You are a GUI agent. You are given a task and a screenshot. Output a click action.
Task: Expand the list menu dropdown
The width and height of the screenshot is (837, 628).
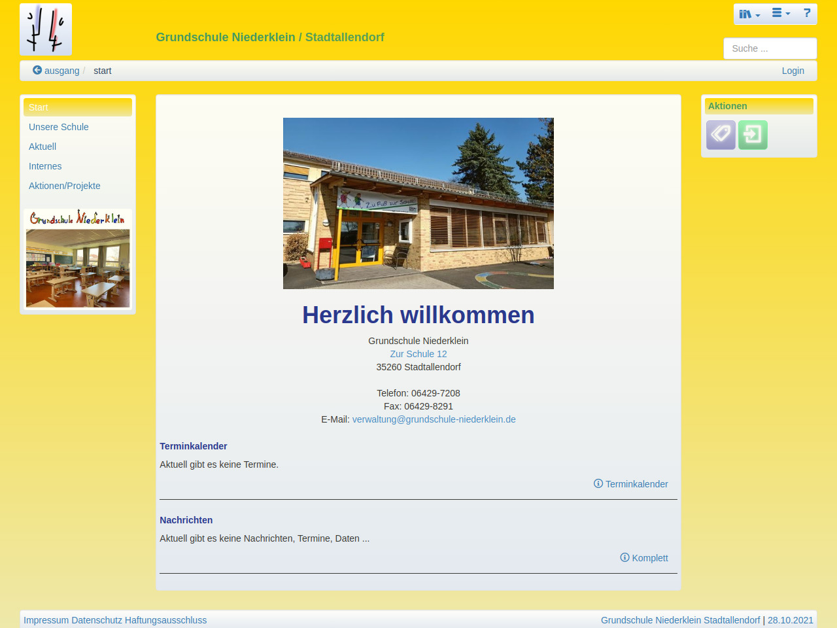[x=781, y=14]
